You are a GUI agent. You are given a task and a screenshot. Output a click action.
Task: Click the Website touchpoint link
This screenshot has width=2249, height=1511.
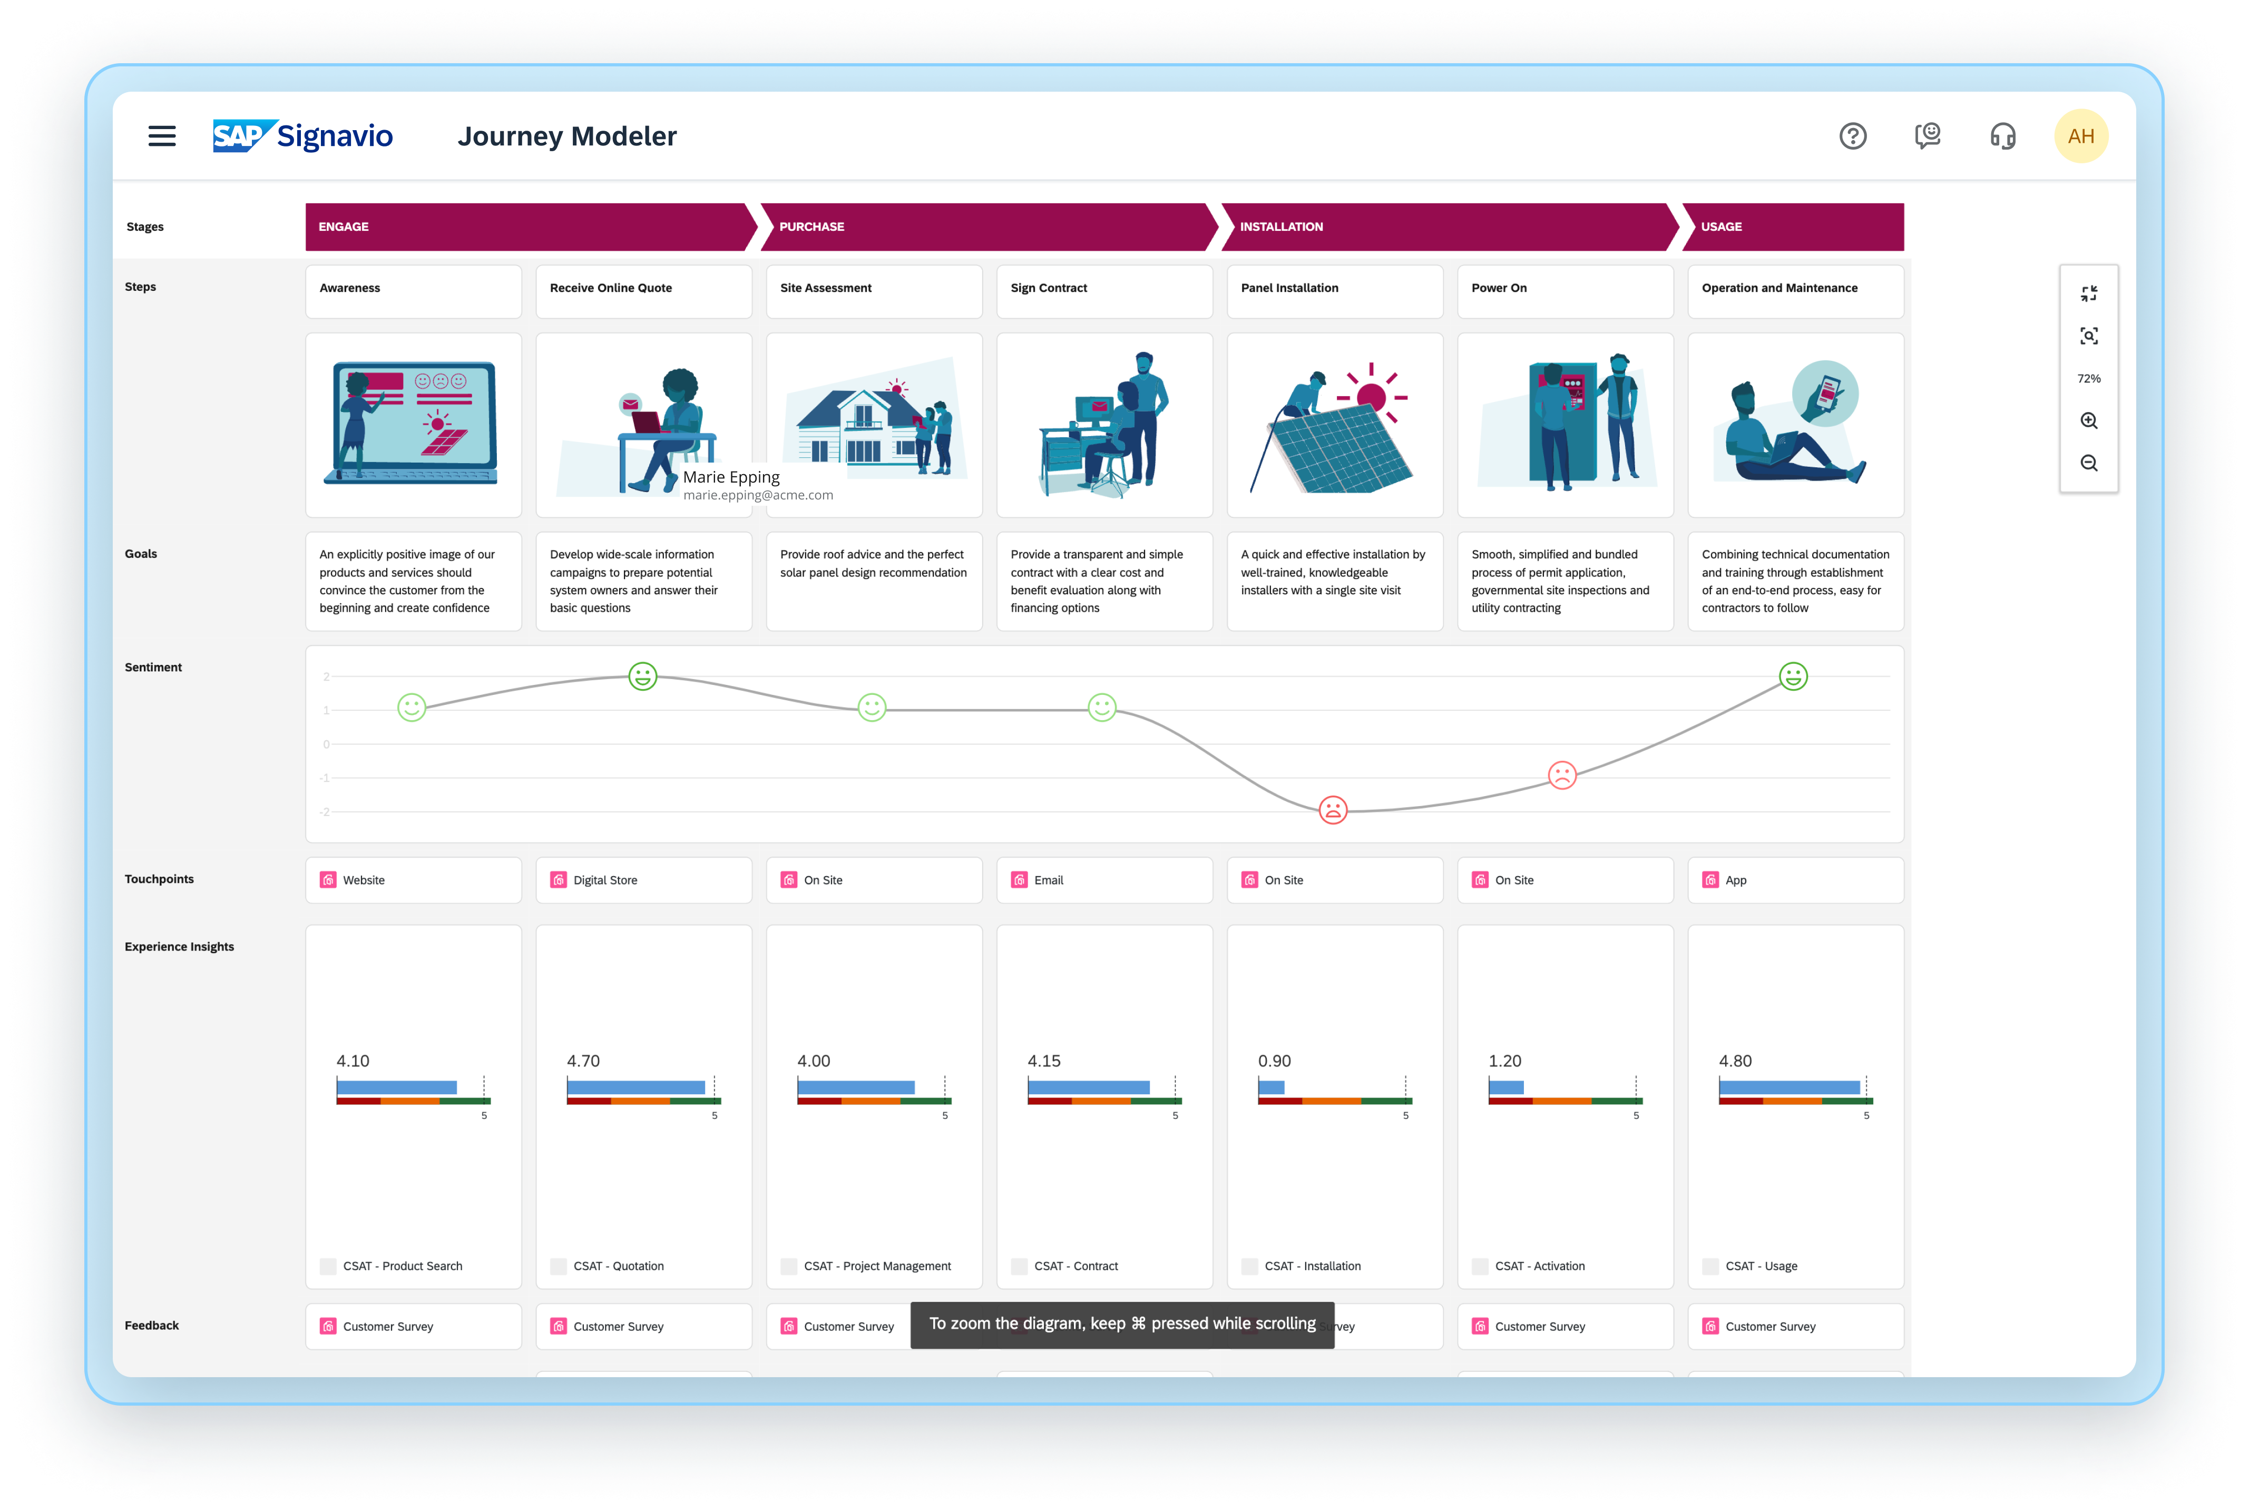363,881
